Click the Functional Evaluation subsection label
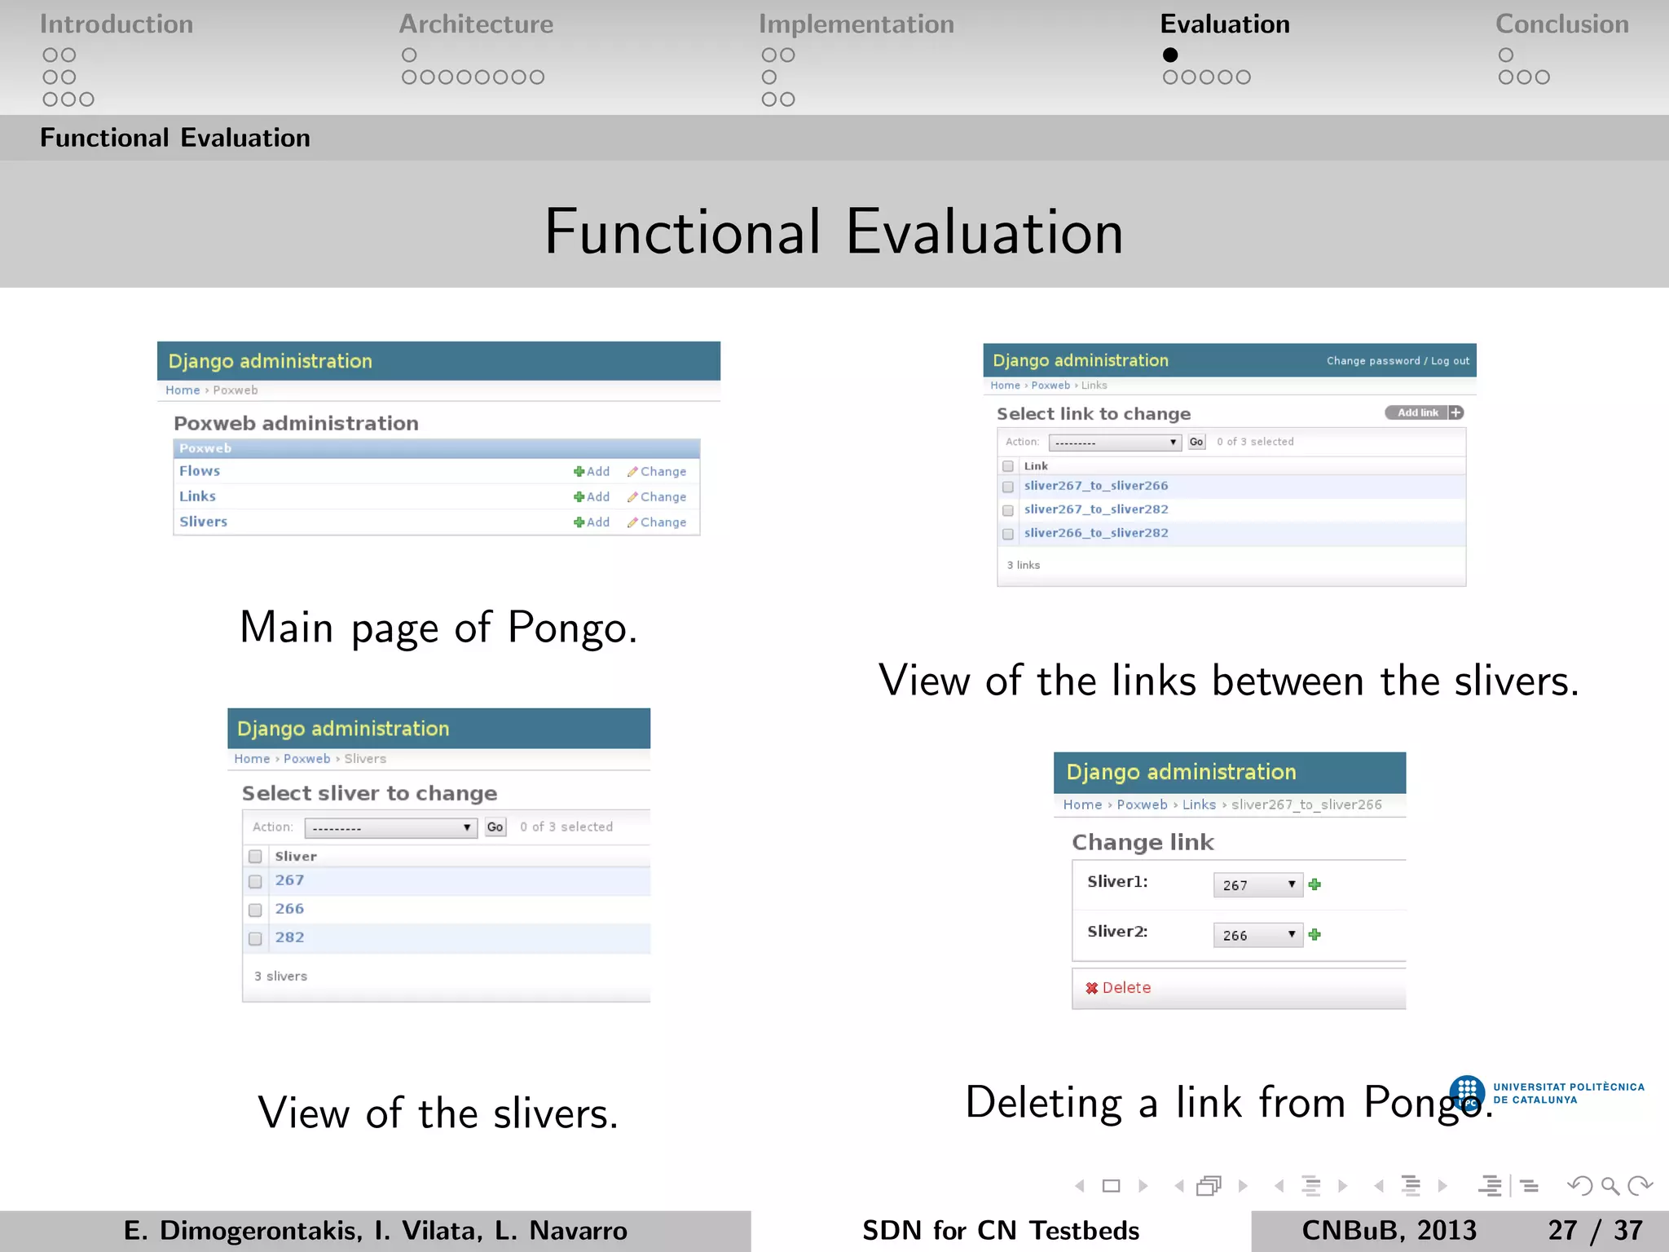Screen dimensions: 1669x1252 (175, 138)
